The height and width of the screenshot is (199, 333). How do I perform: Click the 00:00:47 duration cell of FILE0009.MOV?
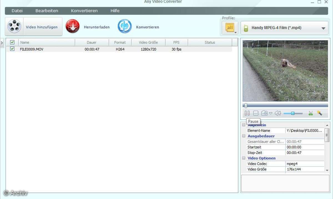tap(92, 49)
